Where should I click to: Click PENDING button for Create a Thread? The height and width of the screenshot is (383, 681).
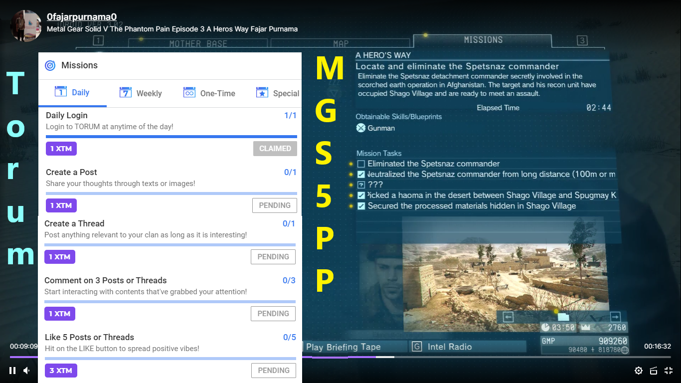point(273,257)
